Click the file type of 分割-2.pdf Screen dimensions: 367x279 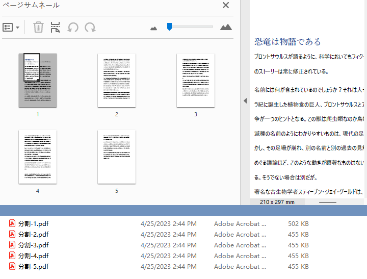(240, 235)
